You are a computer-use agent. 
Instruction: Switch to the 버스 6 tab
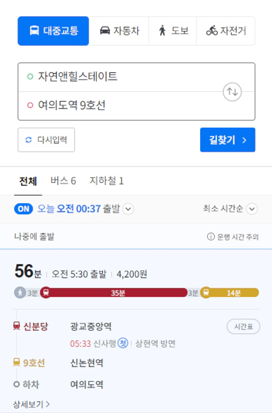(x=63, y=181)
